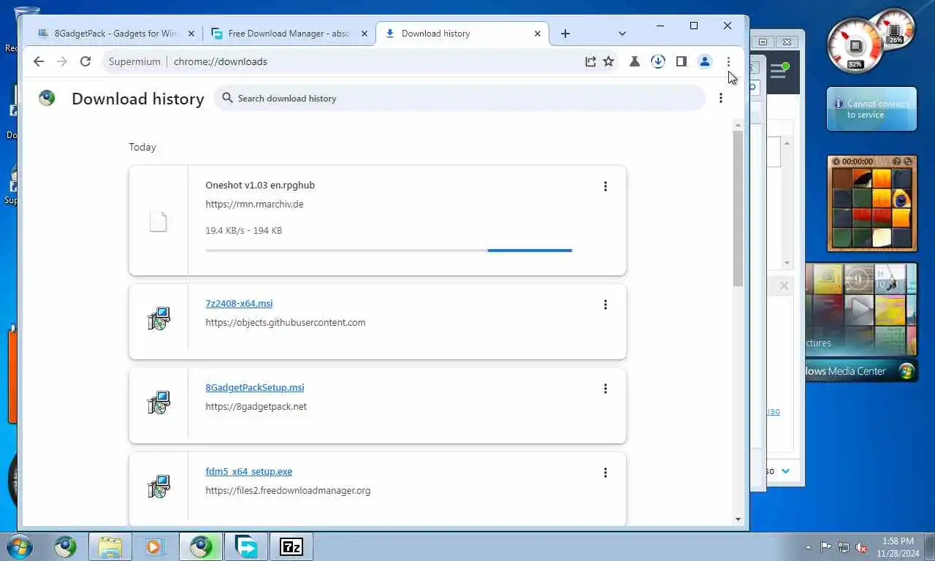The image size is (935, 561).
Task: Open Download history page more-actions menu
Action: coord(721,98)
